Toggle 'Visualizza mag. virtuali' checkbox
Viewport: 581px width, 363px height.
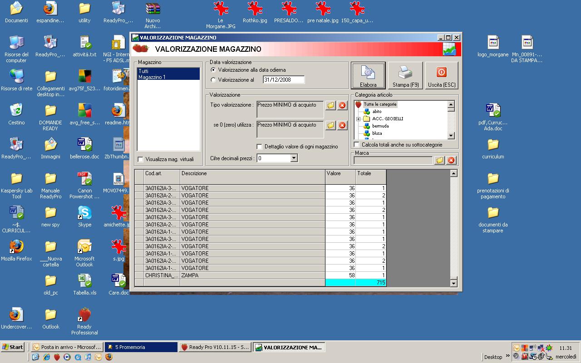(x=141, y=159)
